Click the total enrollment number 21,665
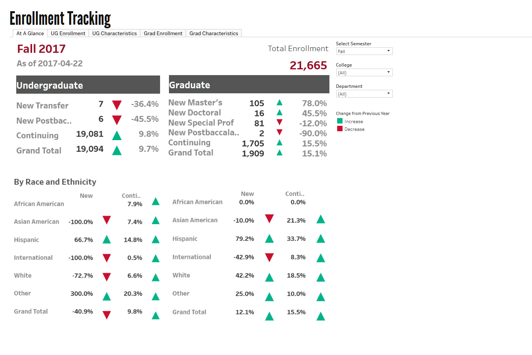Screen dimensions: 532x355 [x=308, y=65]
